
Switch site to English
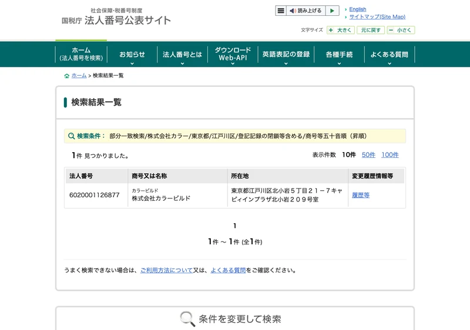click(358, 9)
